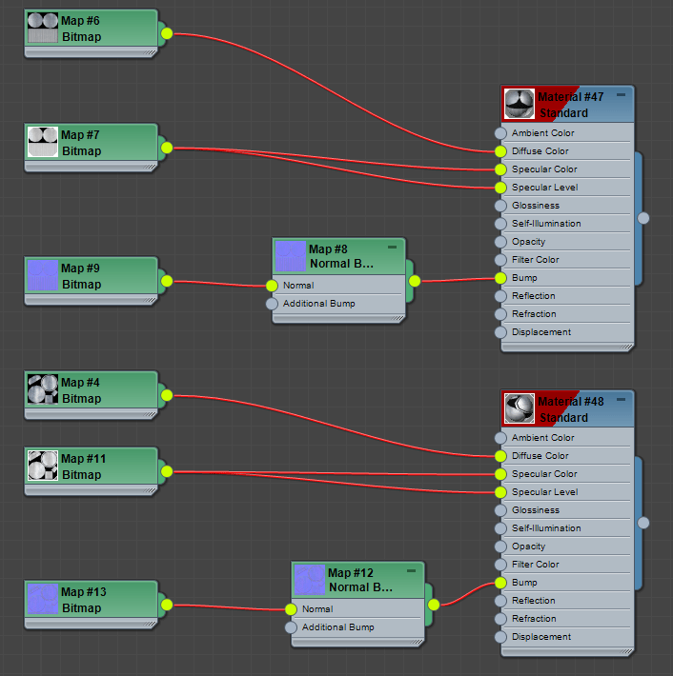Collapse the Material #47 node

622,96
